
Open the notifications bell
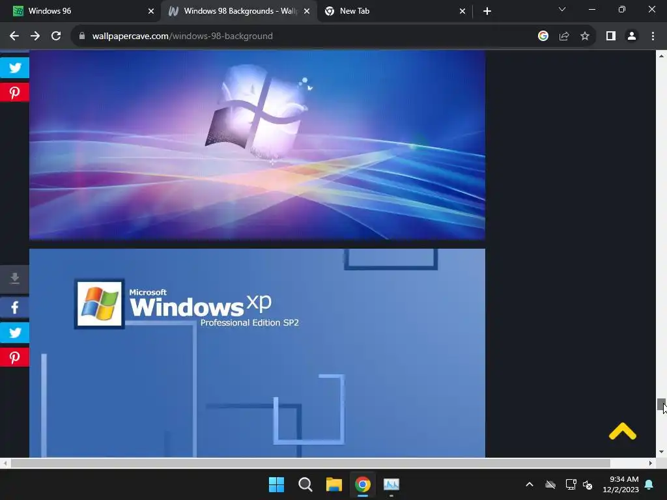[x=649, y=484]
